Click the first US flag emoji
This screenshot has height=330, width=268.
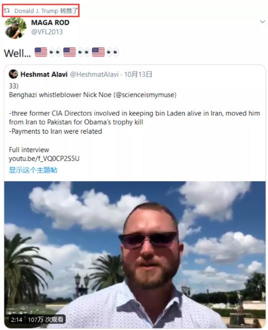click(41, 52)
